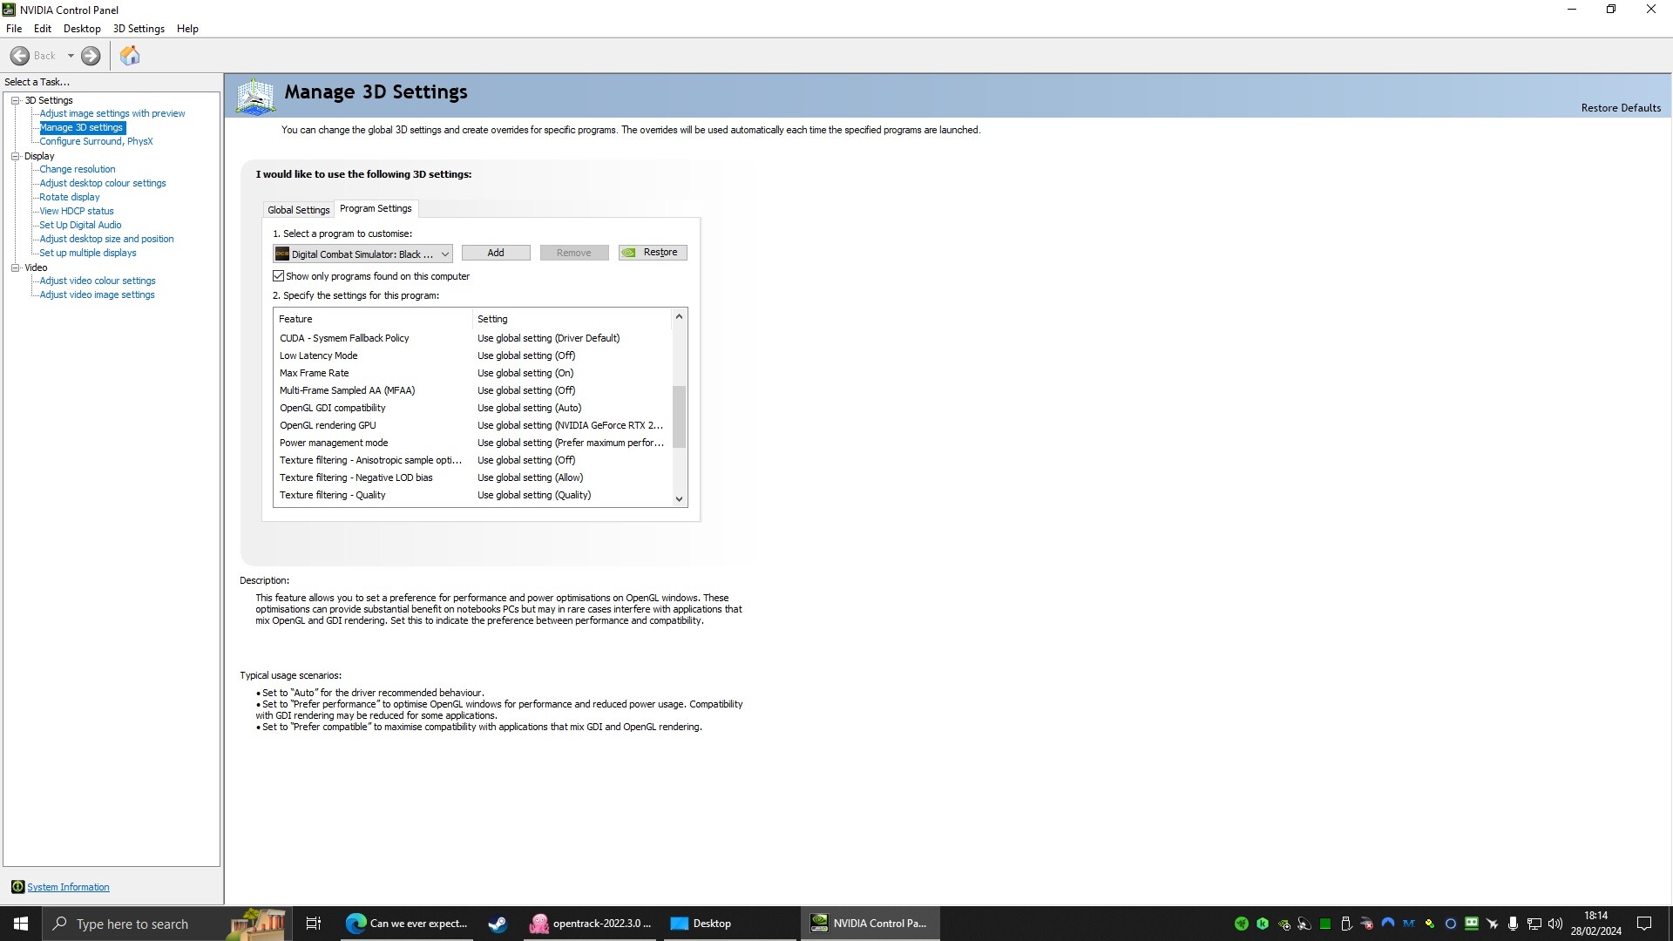Image resolution: width=1673 pixels, height=941 pixels.
Task: Click the NordVPN tray icon
Action: pyautogui.click(x=1388, y=923)
